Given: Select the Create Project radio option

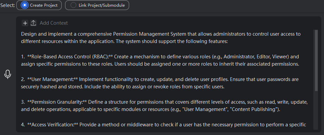Looking at the screenshot, I should click(25, 5).
